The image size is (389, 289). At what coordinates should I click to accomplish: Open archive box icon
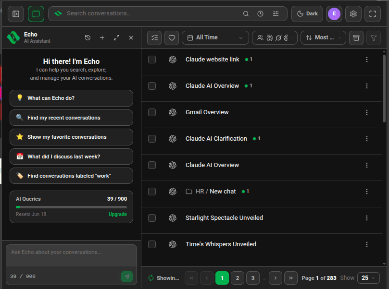point(356,37)
